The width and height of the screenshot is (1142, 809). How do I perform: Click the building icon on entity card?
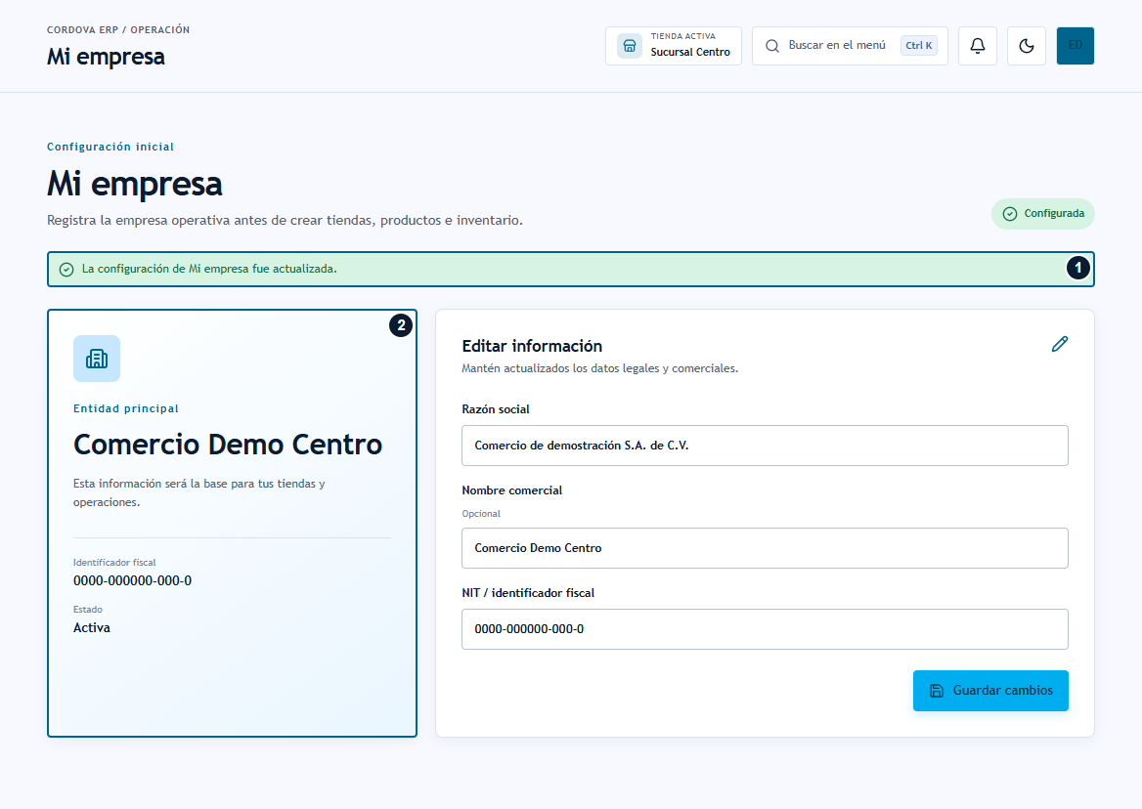pyautogui.click(x=97, y=359)
